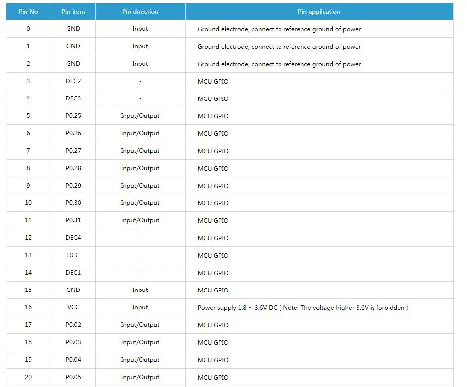Select the DEC4 pin item cell
467x387 pixels.
click(73, 238)
